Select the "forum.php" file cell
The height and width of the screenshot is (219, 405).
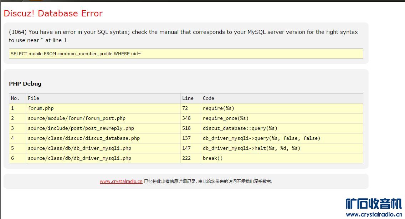103,108
